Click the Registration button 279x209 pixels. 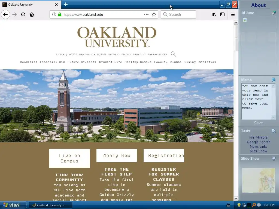click(164, 155)
